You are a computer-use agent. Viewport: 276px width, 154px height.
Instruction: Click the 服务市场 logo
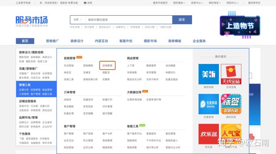pyautogui.click(x=32, y=20)
